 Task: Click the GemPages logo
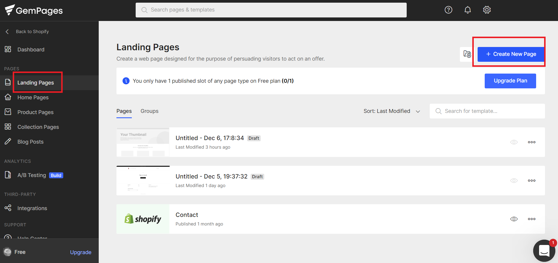[x=34, y=10]
